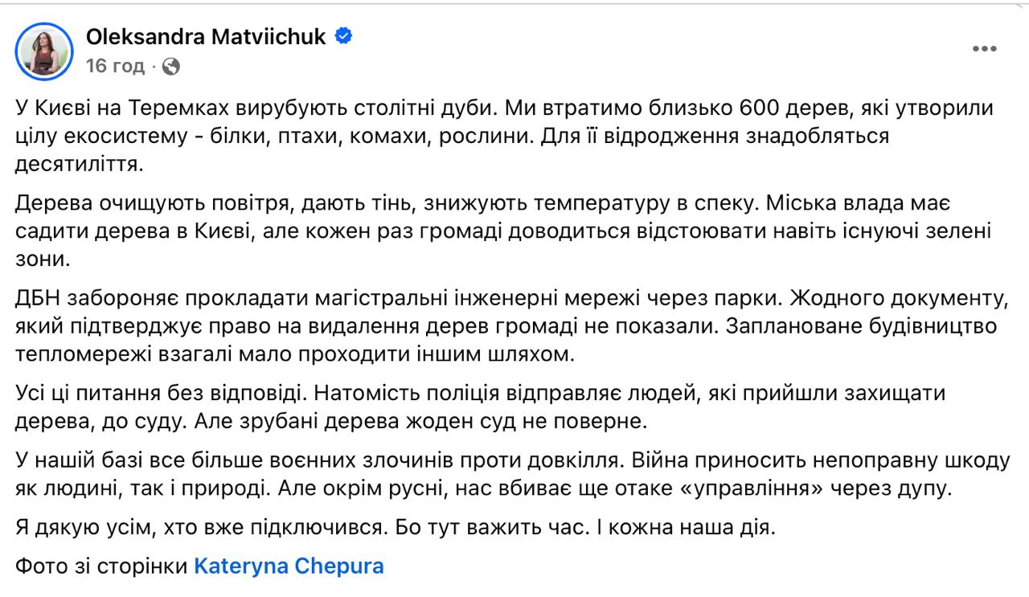Open the Oleksandra Matviichuk profile name link
The image size is (1029, 597).
[207, 36]
